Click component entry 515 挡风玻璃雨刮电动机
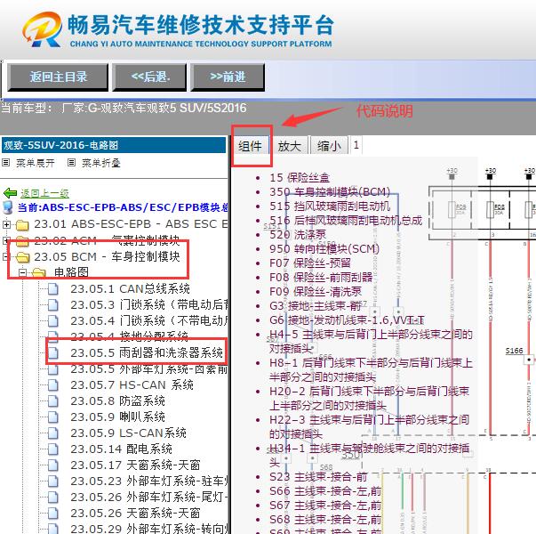Image resolution: width=536 pixels, height=534 pixels. coord(330,206)
